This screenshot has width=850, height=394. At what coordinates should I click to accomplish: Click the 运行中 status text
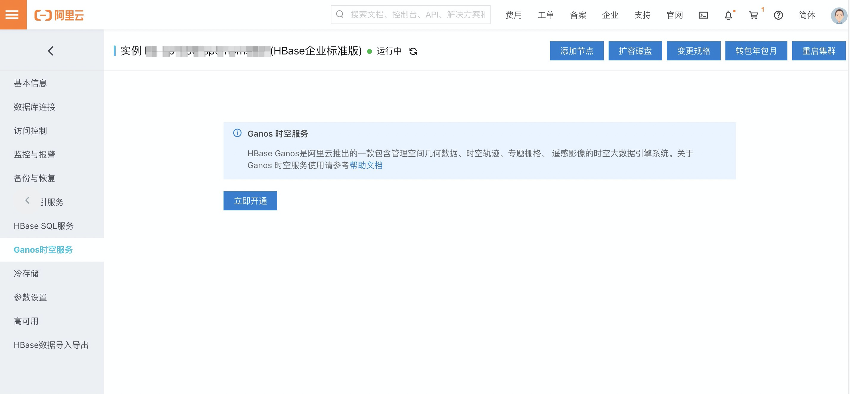click(389, 51)
